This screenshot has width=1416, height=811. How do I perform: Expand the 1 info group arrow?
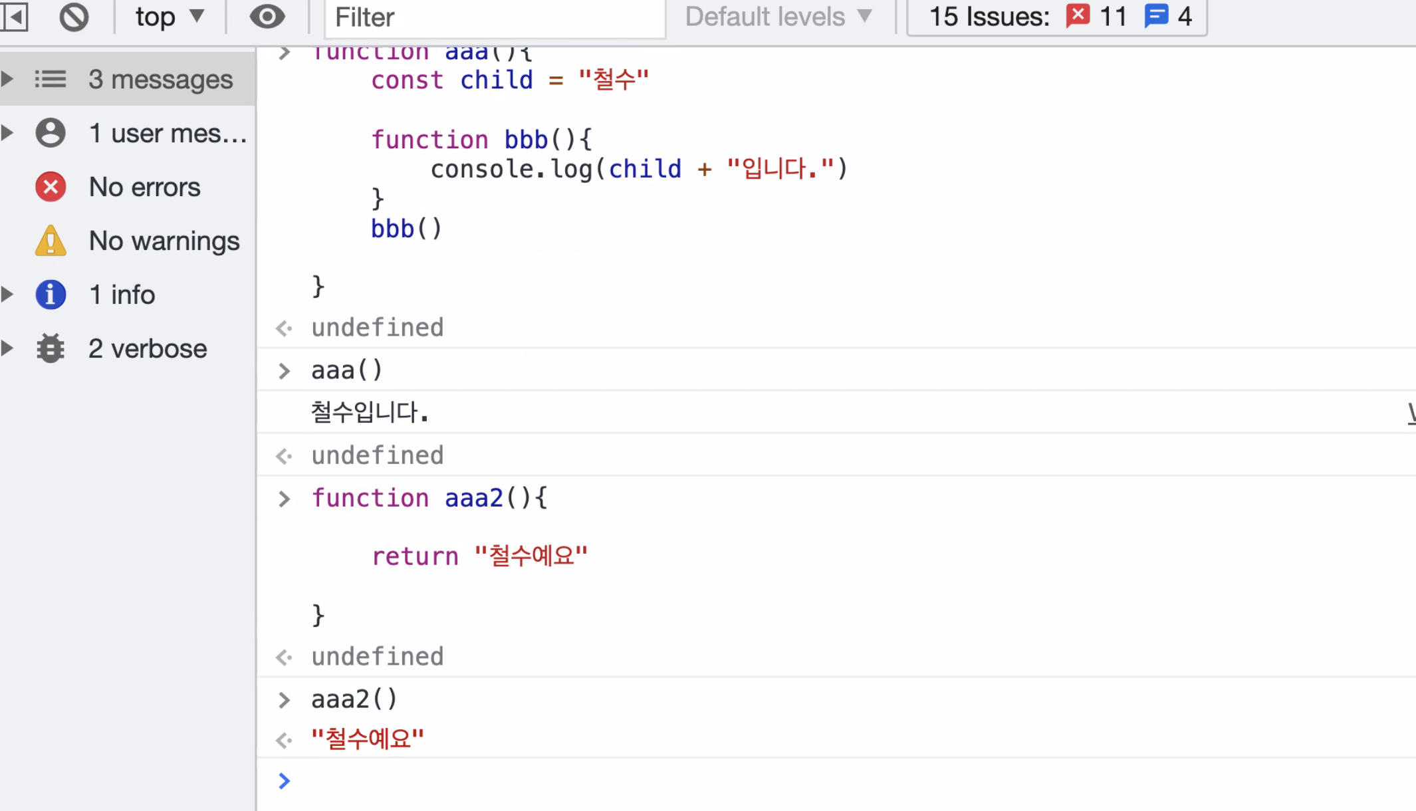8,294
